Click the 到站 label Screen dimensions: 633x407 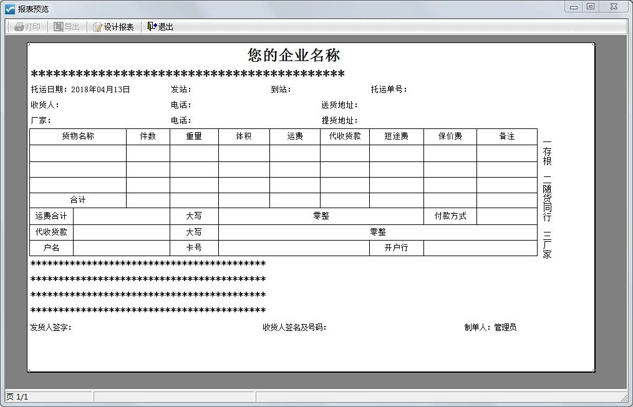point(281,90)
